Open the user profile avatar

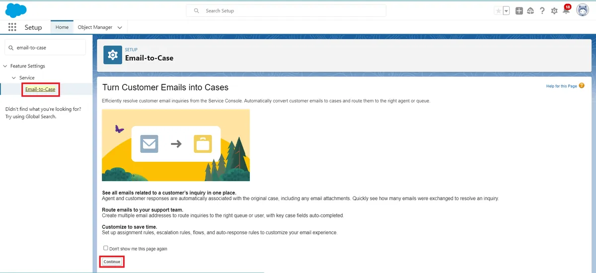pos(583,10)
